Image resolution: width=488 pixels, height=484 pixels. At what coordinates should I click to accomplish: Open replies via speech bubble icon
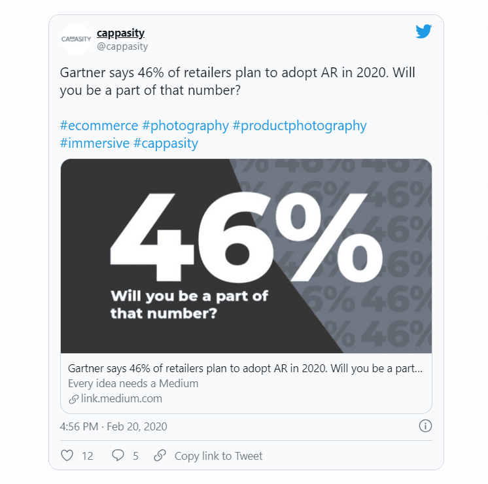pyautogui.click(x=118, y=456)
